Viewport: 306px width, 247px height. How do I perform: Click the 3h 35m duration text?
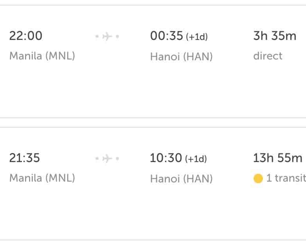point(275,36)
